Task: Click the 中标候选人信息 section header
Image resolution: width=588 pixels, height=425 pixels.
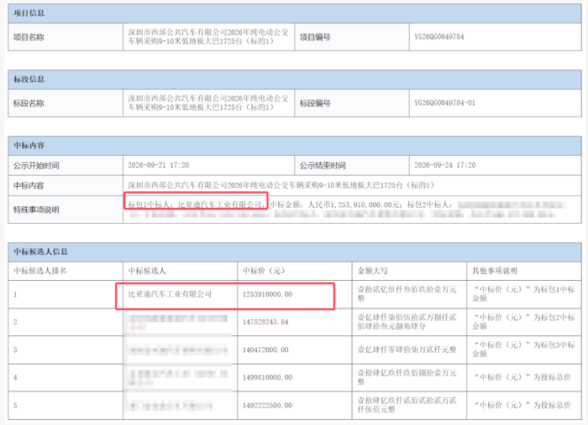Action: click(295, 251)
